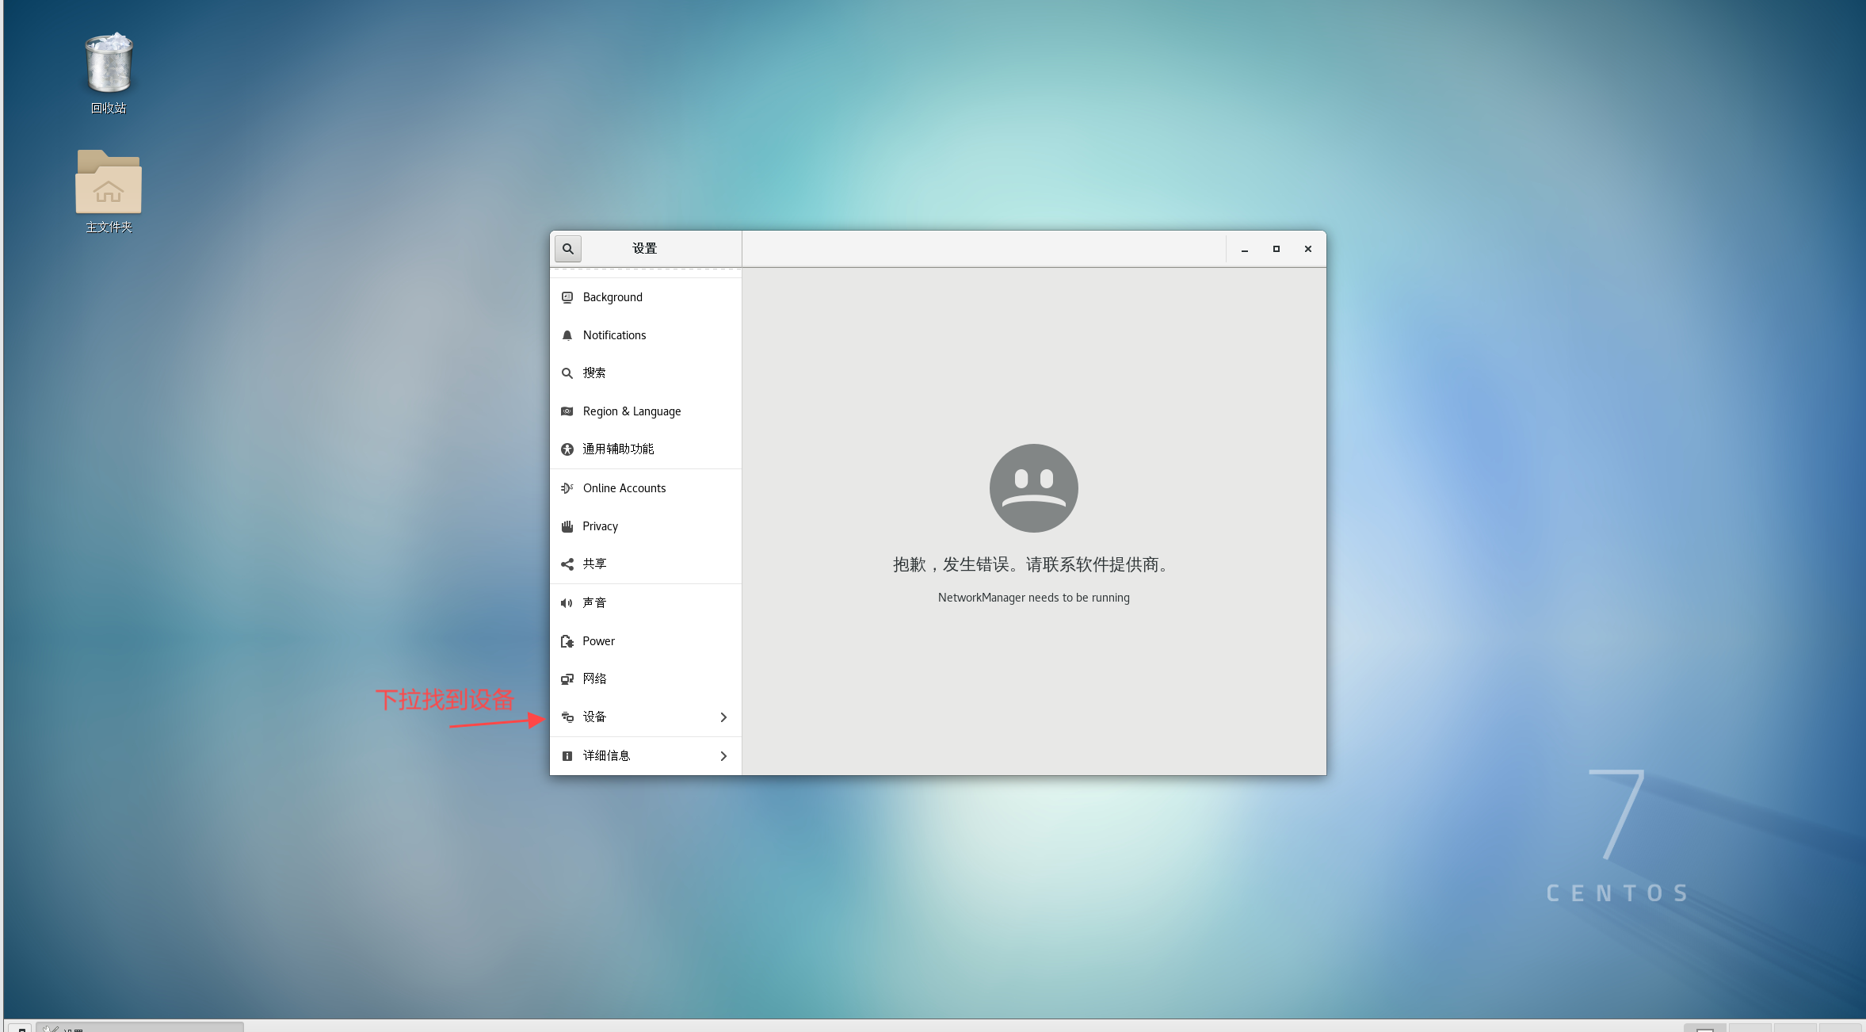Click the Notifications bell icon
This screenshot has width=1866, height=1032.
567,335
